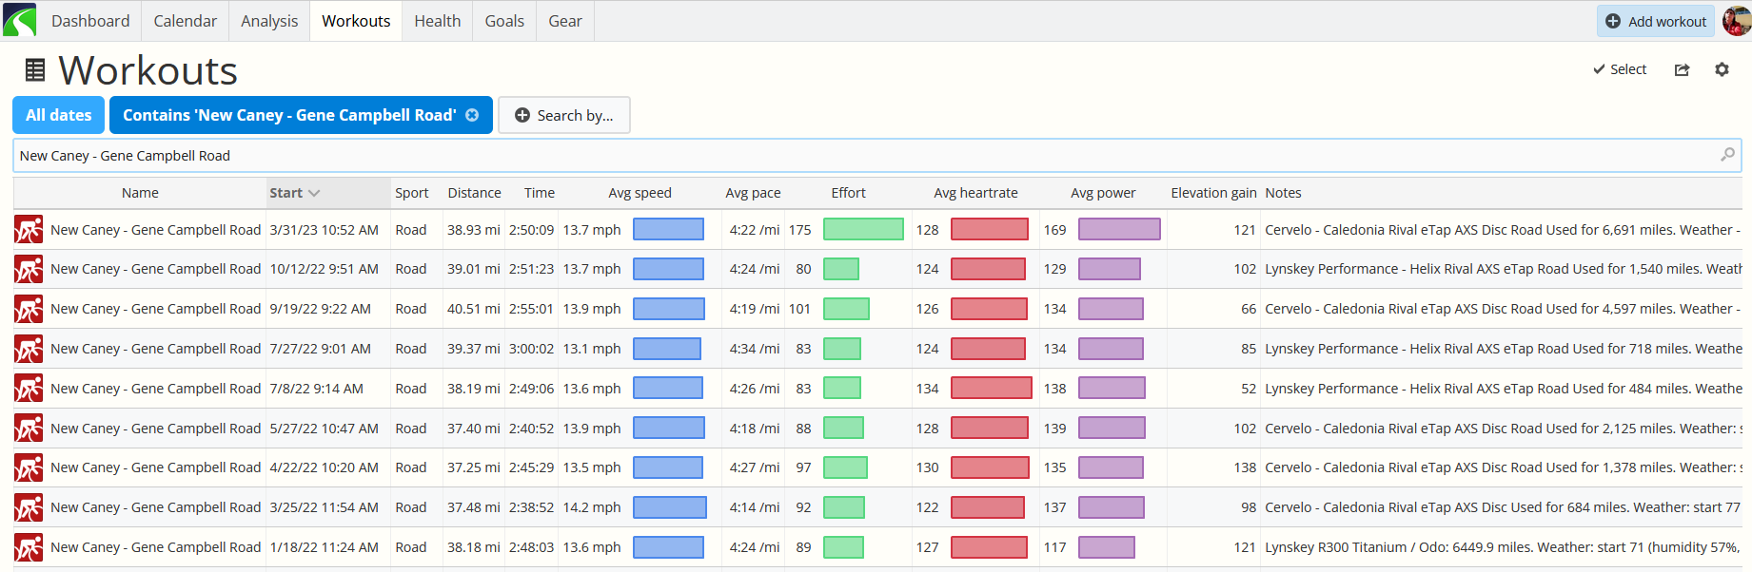Click the green app logo icon
This screenshot has width=1752, height=572.
click(19, 20)
